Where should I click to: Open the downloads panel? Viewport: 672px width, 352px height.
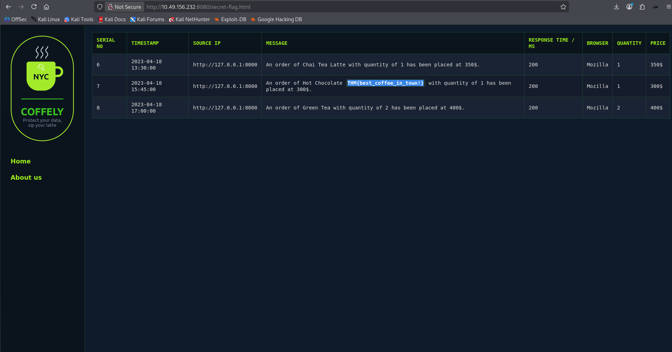616,7
